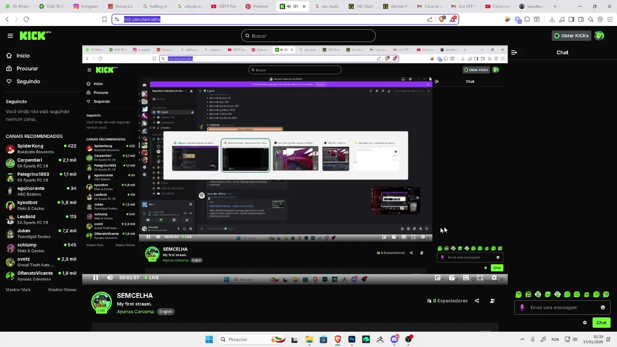
Task: Pause the live stream video
Action: tap(95, 278)
